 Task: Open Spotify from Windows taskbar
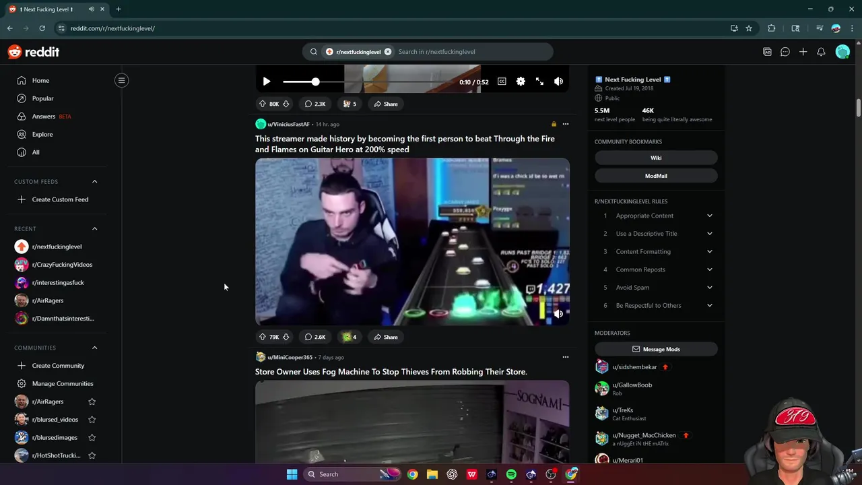(x=511, y=474)
